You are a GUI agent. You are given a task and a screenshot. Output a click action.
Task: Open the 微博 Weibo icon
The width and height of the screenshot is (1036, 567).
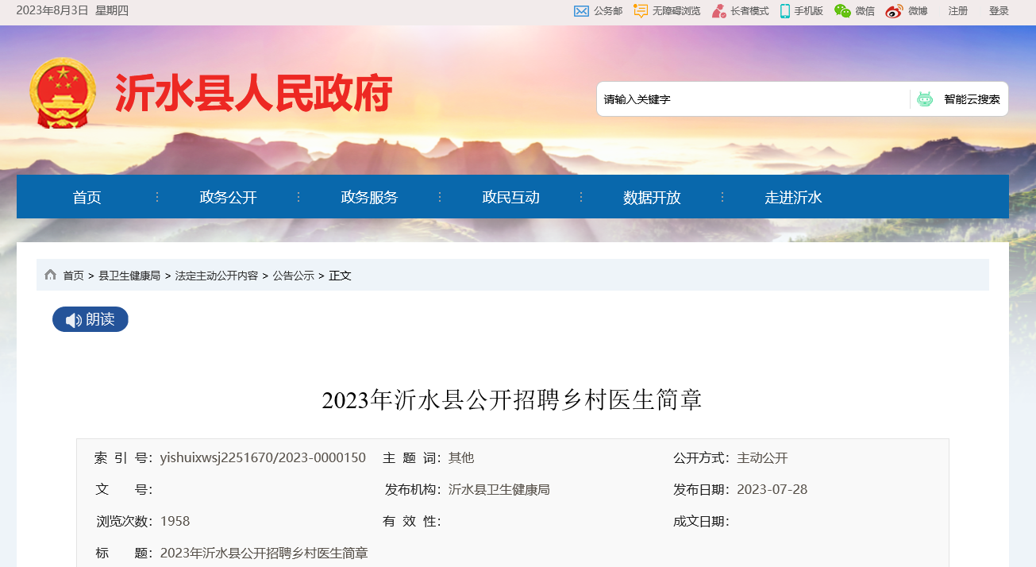tap(894, 11)
